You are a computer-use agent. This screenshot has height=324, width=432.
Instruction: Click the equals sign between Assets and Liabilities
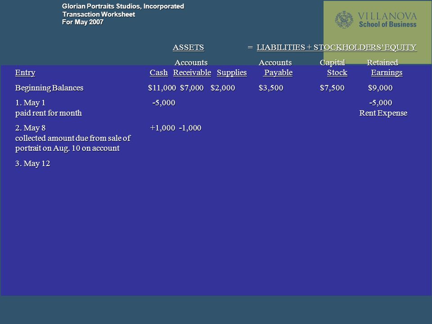pos(250,47)
